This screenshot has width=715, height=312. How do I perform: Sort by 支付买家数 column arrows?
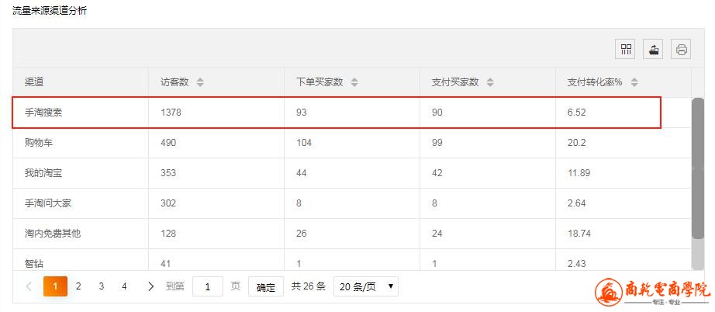click(x=490, y=82)
